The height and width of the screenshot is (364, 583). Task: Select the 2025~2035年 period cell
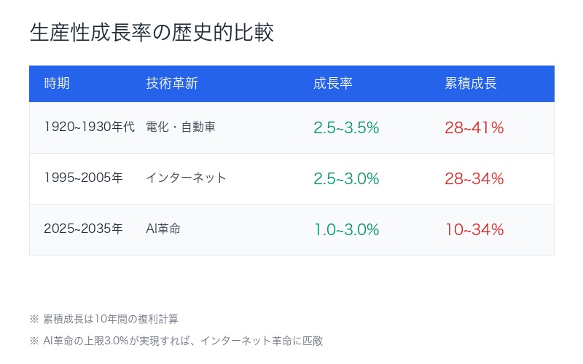(83, 229)
